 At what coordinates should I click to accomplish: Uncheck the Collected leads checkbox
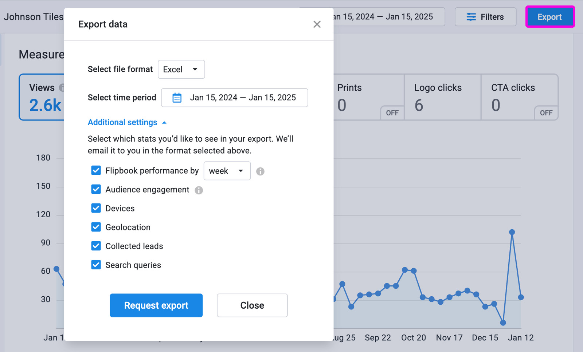(96, 246)
